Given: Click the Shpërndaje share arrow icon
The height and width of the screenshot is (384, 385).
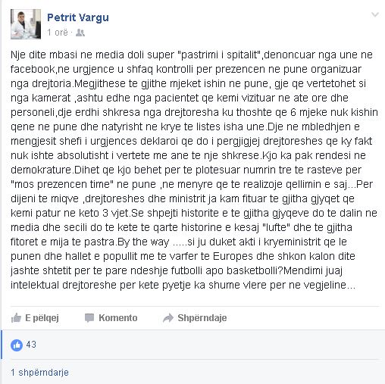Looking at the screenshot, I should pyautogui.click(x=168, y=318).
